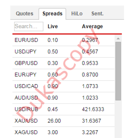
Task: Open the Spreads tab
Action: [52, 14]
